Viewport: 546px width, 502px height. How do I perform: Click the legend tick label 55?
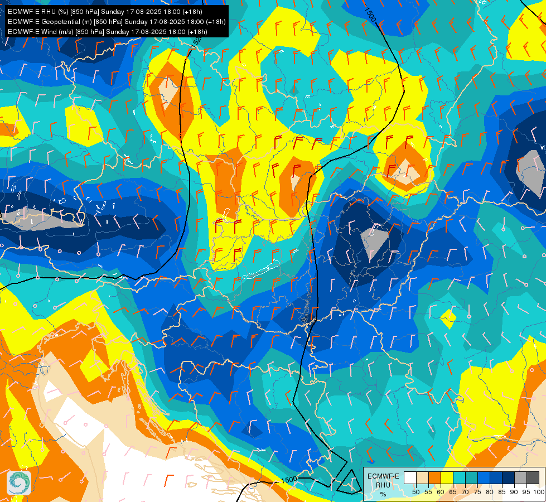(428, 492)
